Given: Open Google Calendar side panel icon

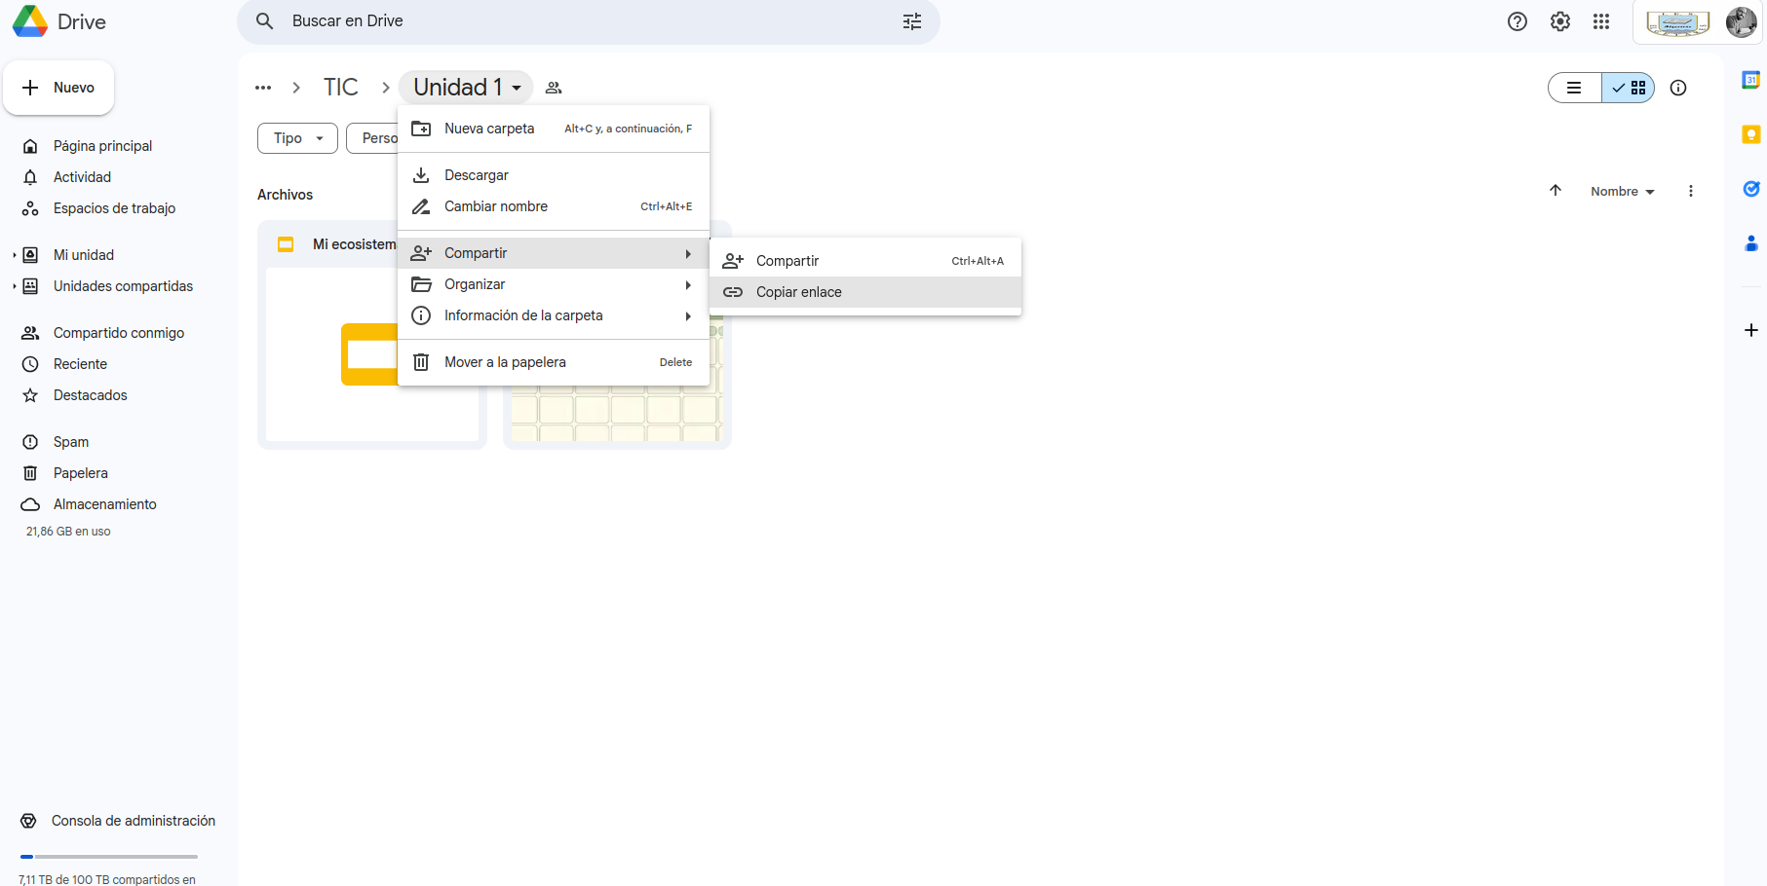Looking at the screenshot, I should click(1750, 80).
